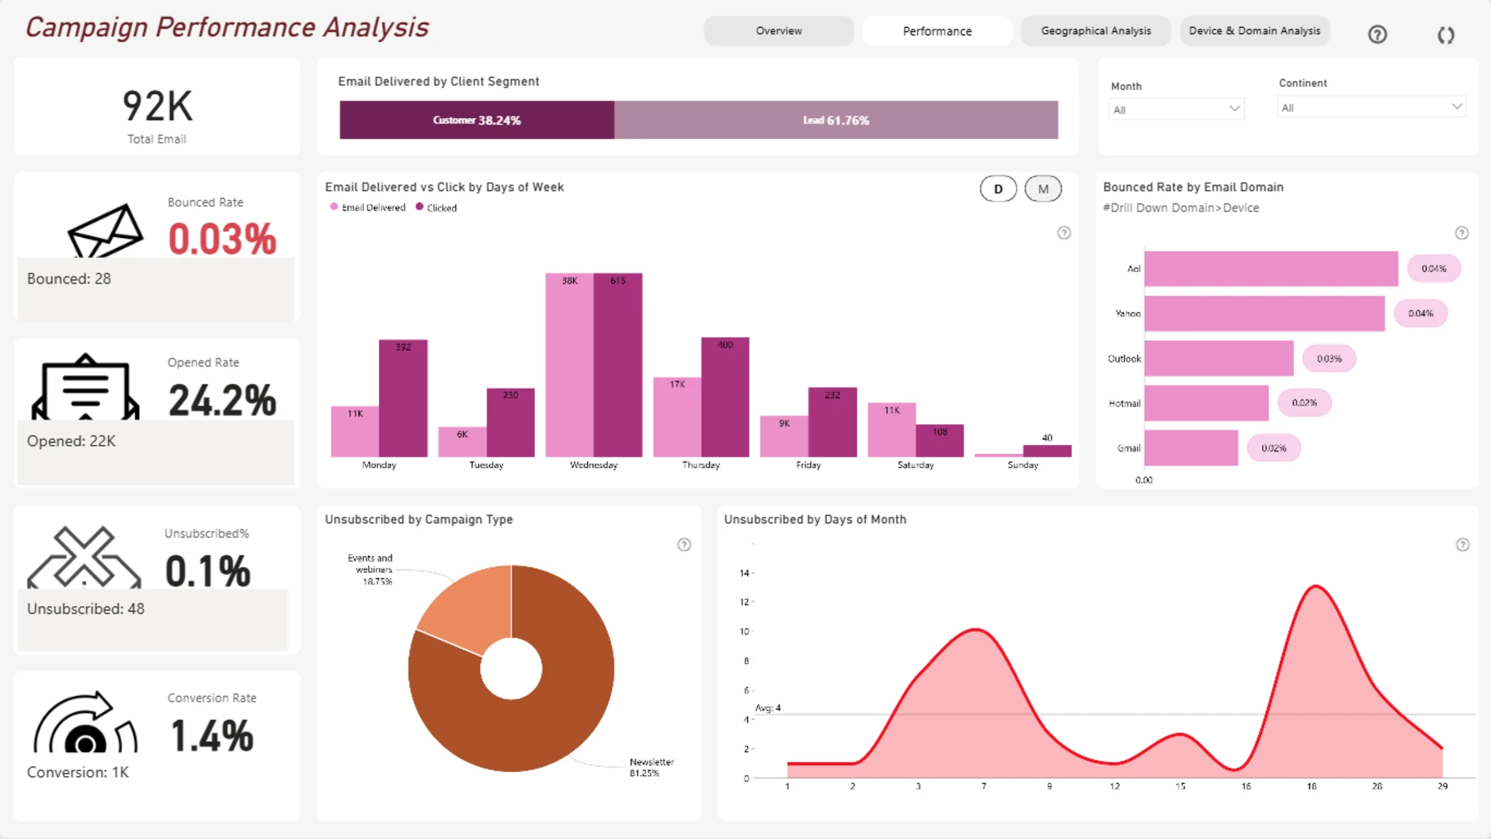Viewport: 1491px width, 839px height.
Task: Toggle the D (daily) view button
Action: tap(998, 189)
